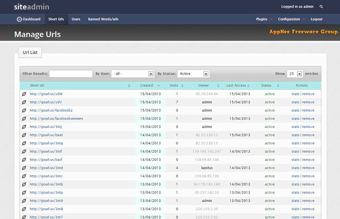This screenshot has height=219, width=340.
Task: Click the 'lapidus' owner cell
Action: click(207, 168)
